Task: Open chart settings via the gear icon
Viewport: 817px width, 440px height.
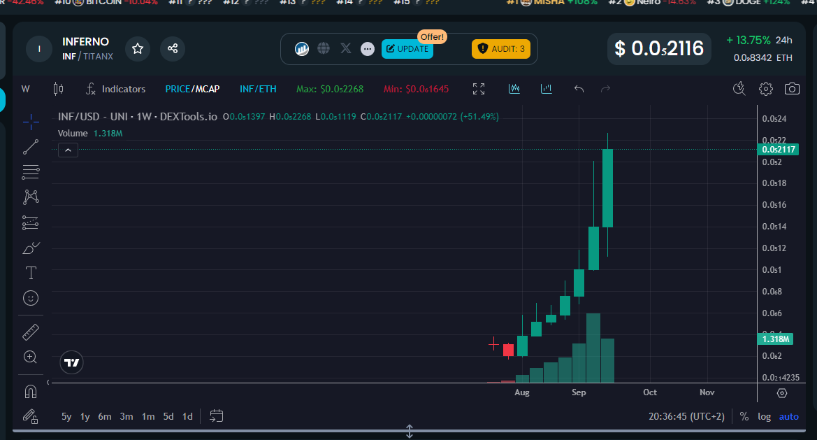Action: [x=765, y=89]
